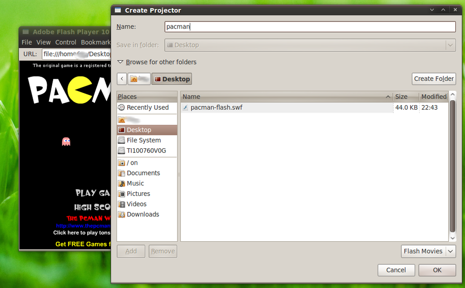This screenshot has width=465, height=288.
Task: Select the home folder path button
Action: [x=139, y=79]
